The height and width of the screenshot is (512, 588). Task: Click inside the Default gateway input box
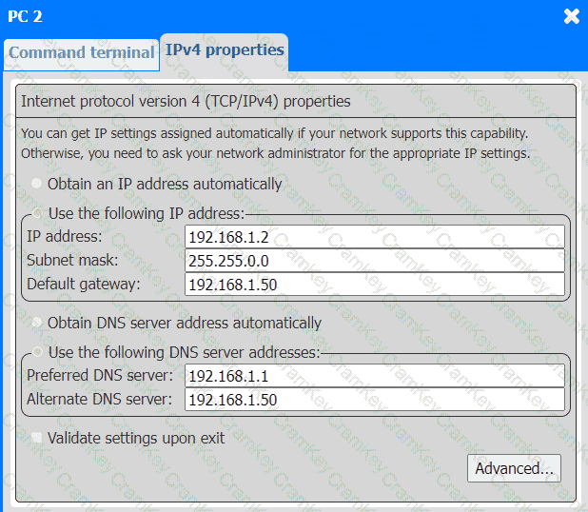point(375,285)
